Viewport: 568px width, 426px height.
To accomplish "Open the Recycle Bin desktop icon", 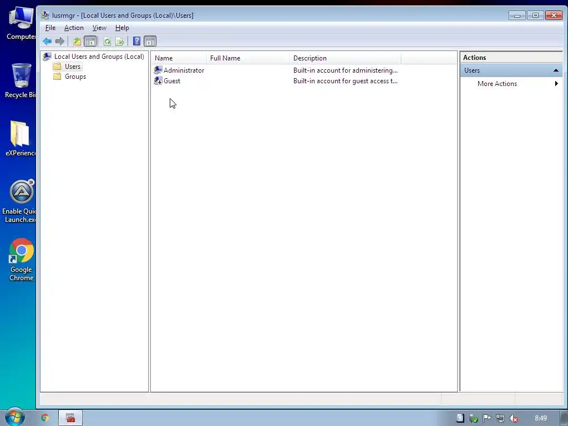I will click(x=21, y=80).
